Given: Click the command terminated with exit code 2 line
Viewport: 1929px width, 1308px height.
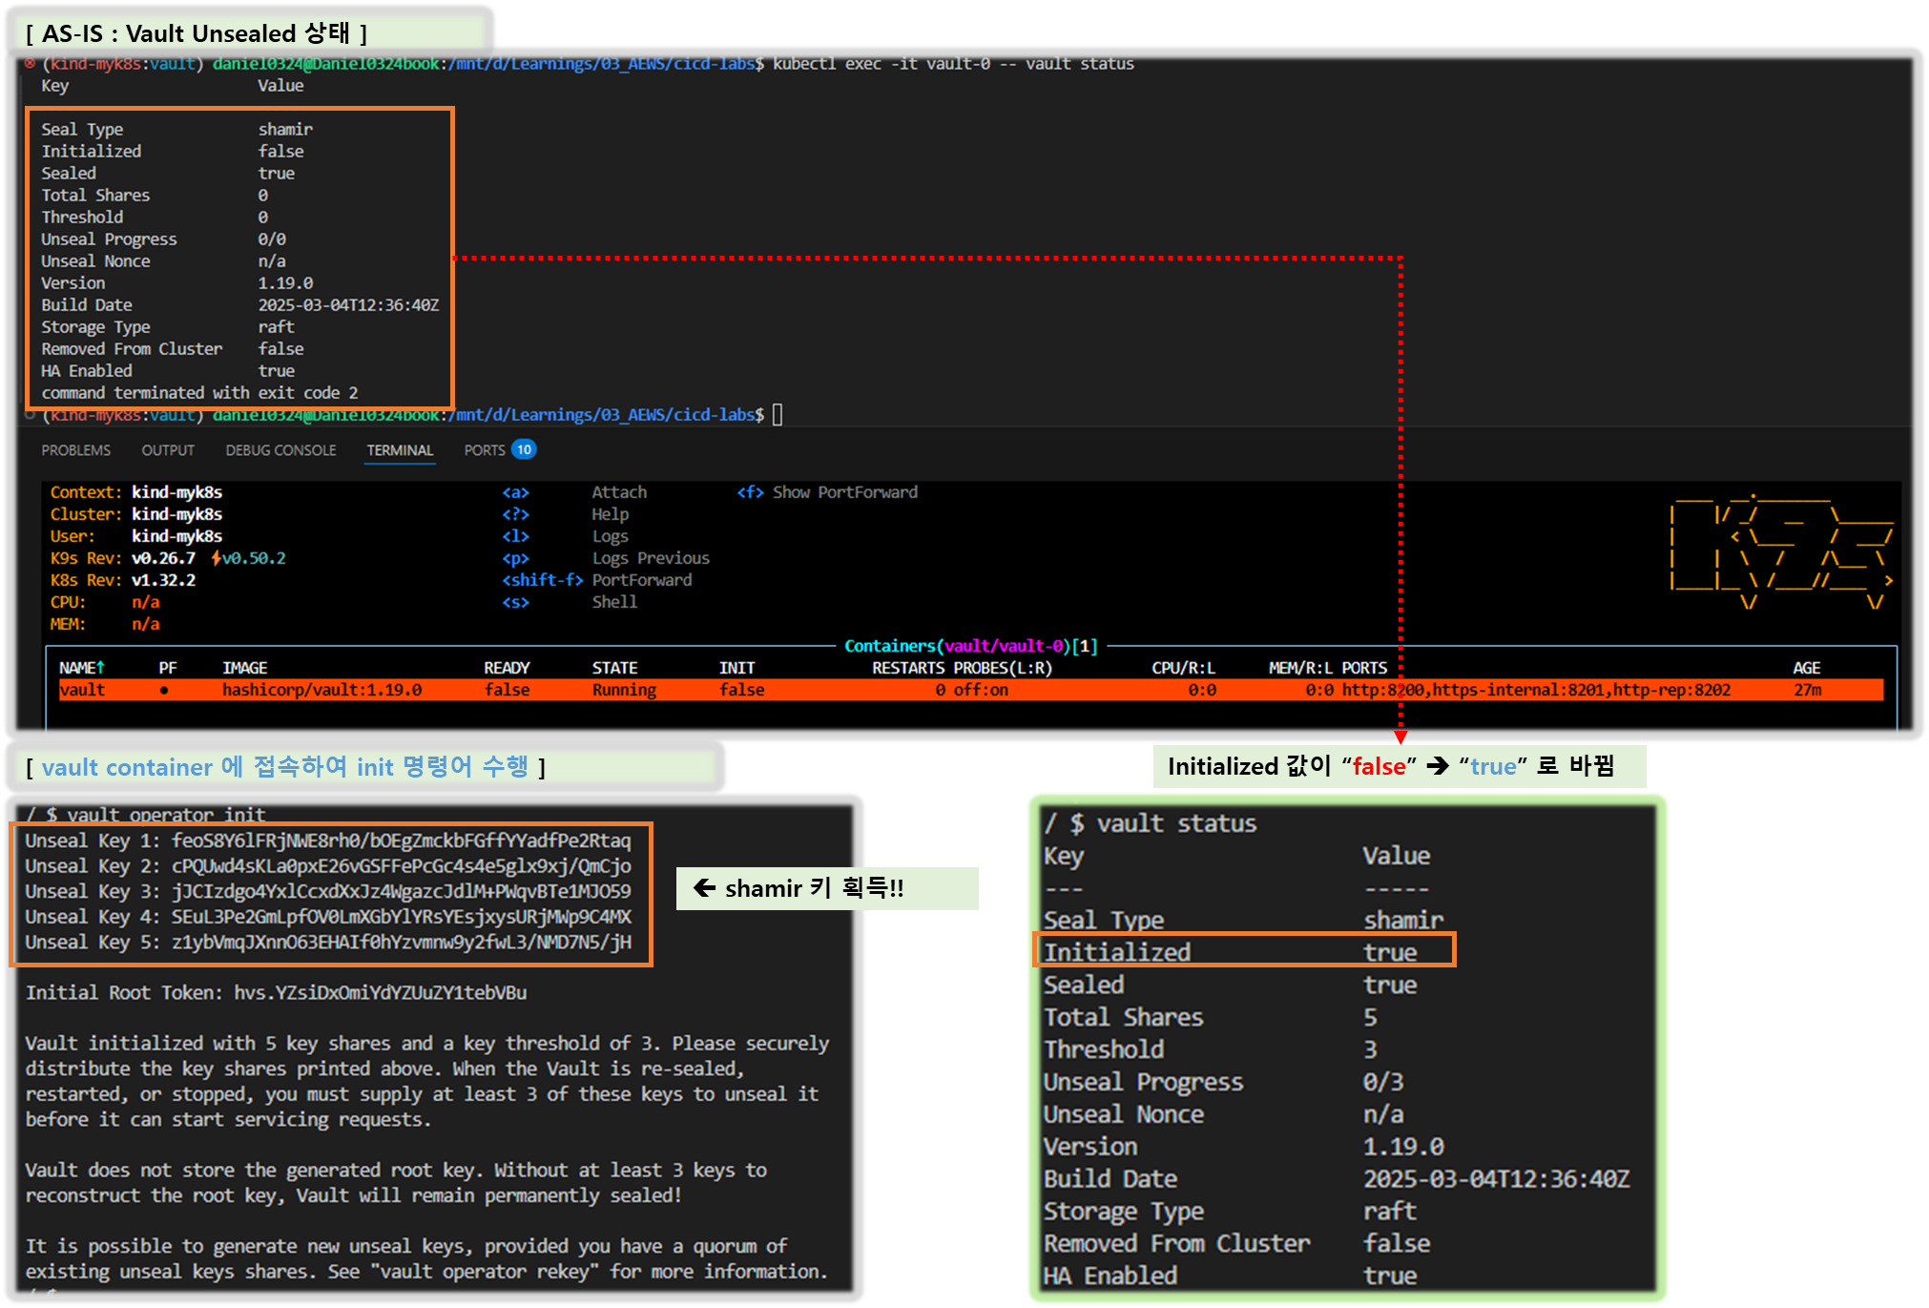Looking at the screenshot, I should pyautogui.click(x=199, y=393).
